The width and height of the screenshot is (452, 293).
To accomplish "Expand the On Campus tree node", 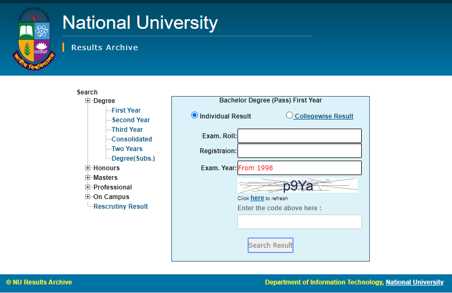I will coord(88,197).
